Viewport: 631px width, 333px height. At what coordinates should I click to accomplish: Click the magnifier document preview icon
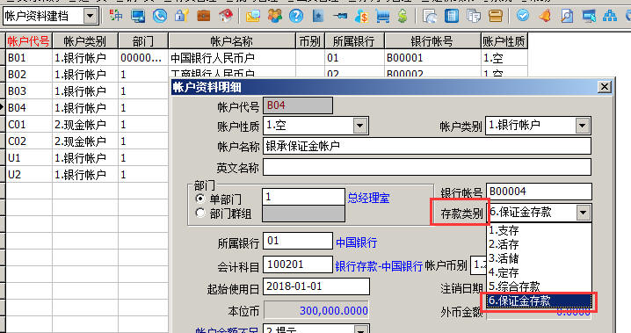567,17
